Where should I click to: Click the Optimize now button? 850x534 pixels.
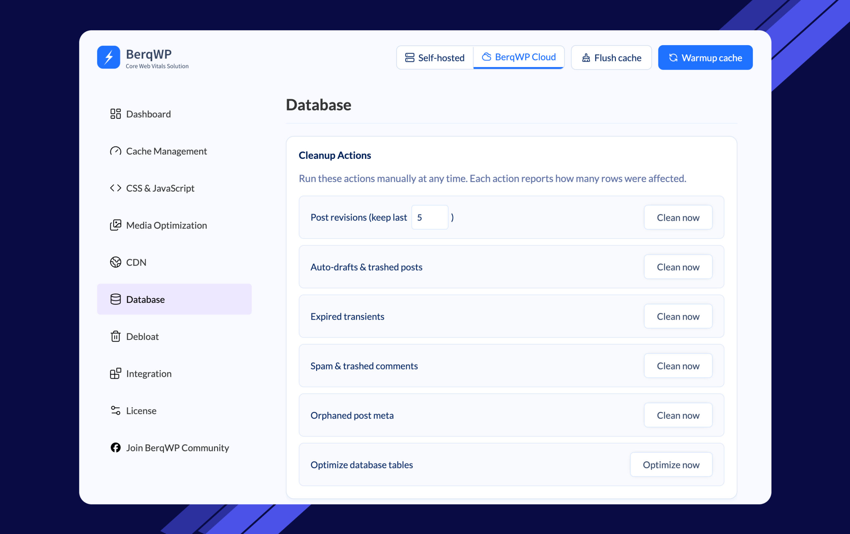click(x=671, y=464)
